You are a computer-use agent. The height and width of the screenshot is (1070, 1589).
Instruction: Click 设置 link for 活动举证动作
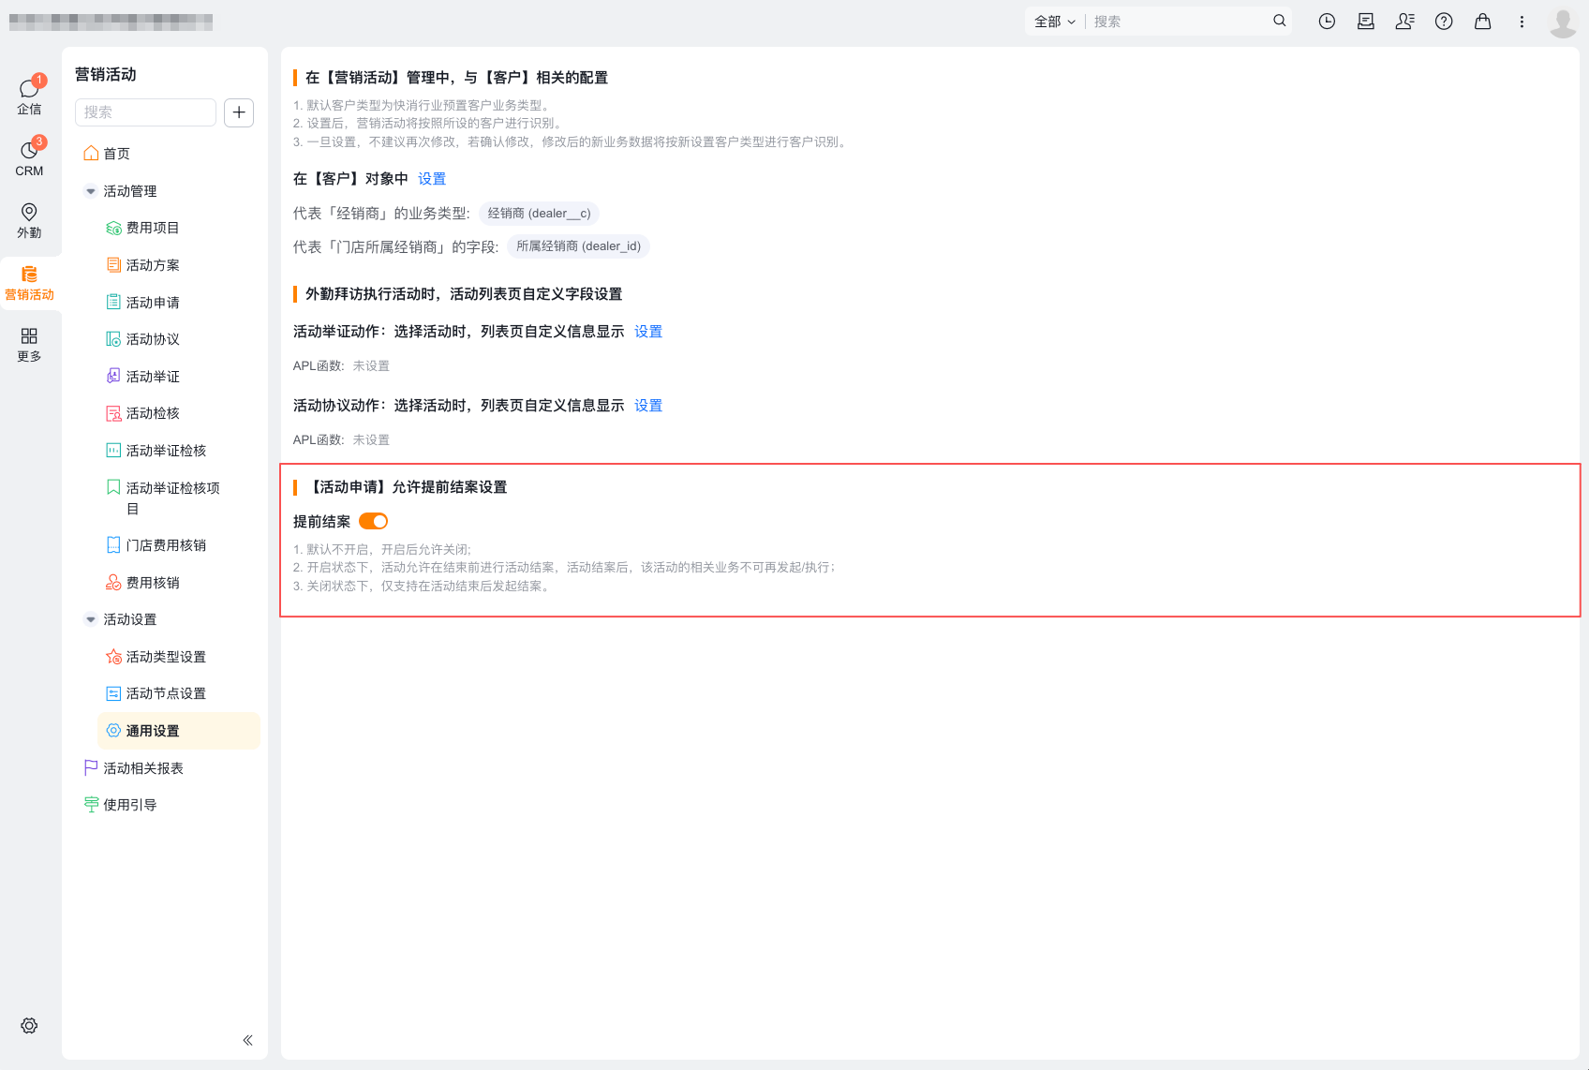[x=648, y=332]
